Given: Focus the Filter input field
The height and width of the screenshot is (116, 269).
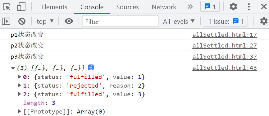Looking at the screenshot, I should (x=121, y=21).
